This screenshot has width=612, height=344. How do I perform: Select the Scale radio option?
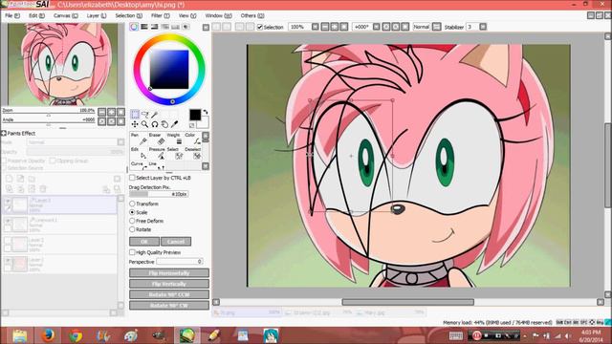pyautogui.click(x=132, y=212)
